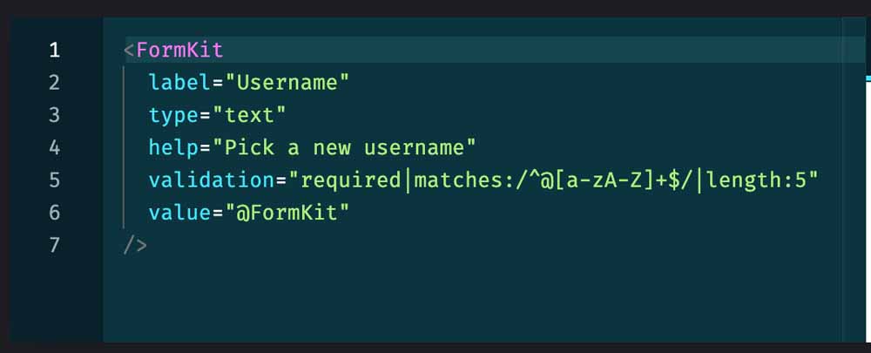
Task: Click the "length:5" validation rule
Action: (x=756, y=180)
